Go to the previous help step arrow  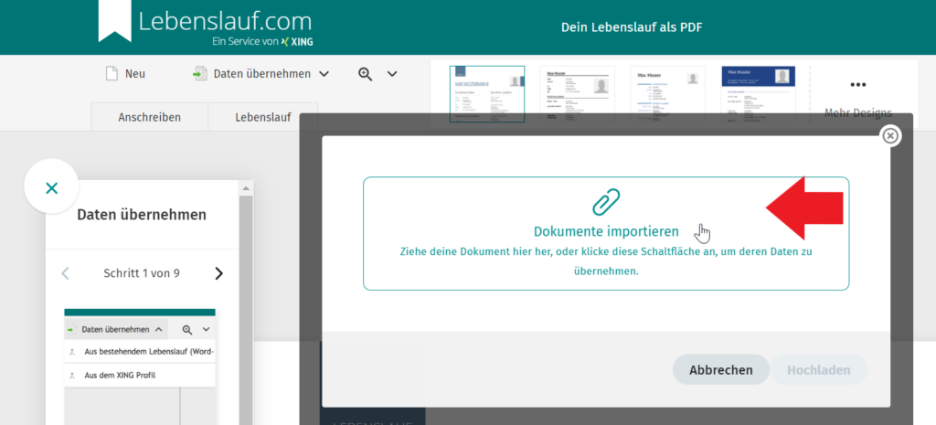click(x=65, y=273)
